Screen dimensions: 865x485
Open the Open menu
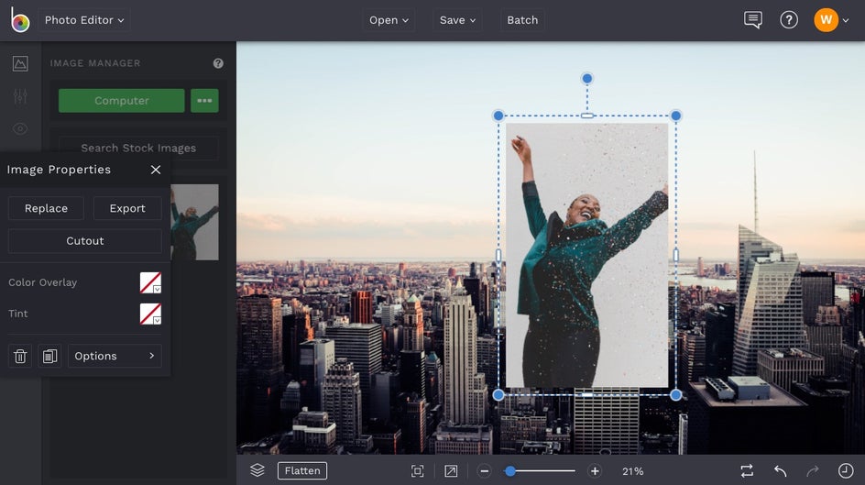coord(389,20)
